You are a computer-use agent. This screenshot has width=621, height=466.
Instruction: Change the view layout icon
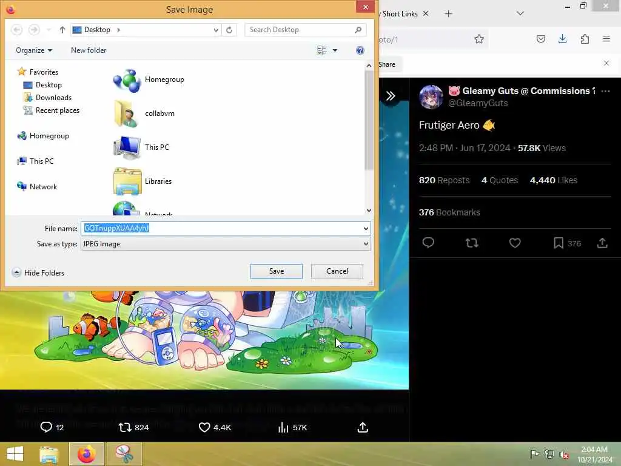click(x=322, y=50)
